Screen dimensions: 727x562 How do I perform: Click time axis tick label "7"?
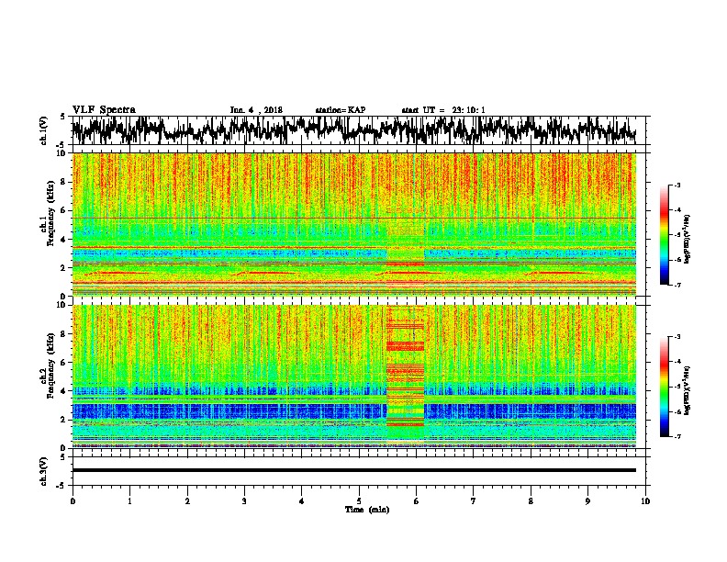click(x=474, y=501)
